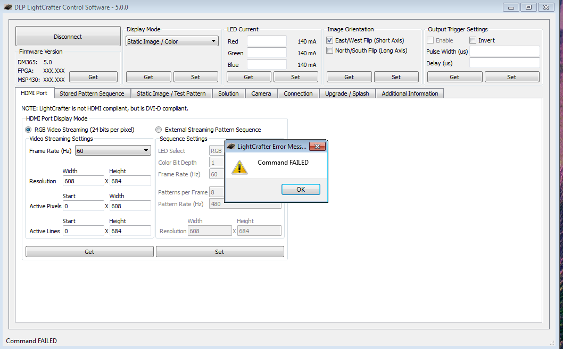
Task: Click Get under LED Current
Action: click(x=249, y=76)
